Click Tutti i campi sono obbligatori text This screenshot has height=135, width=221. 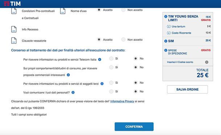click(29, 114)
